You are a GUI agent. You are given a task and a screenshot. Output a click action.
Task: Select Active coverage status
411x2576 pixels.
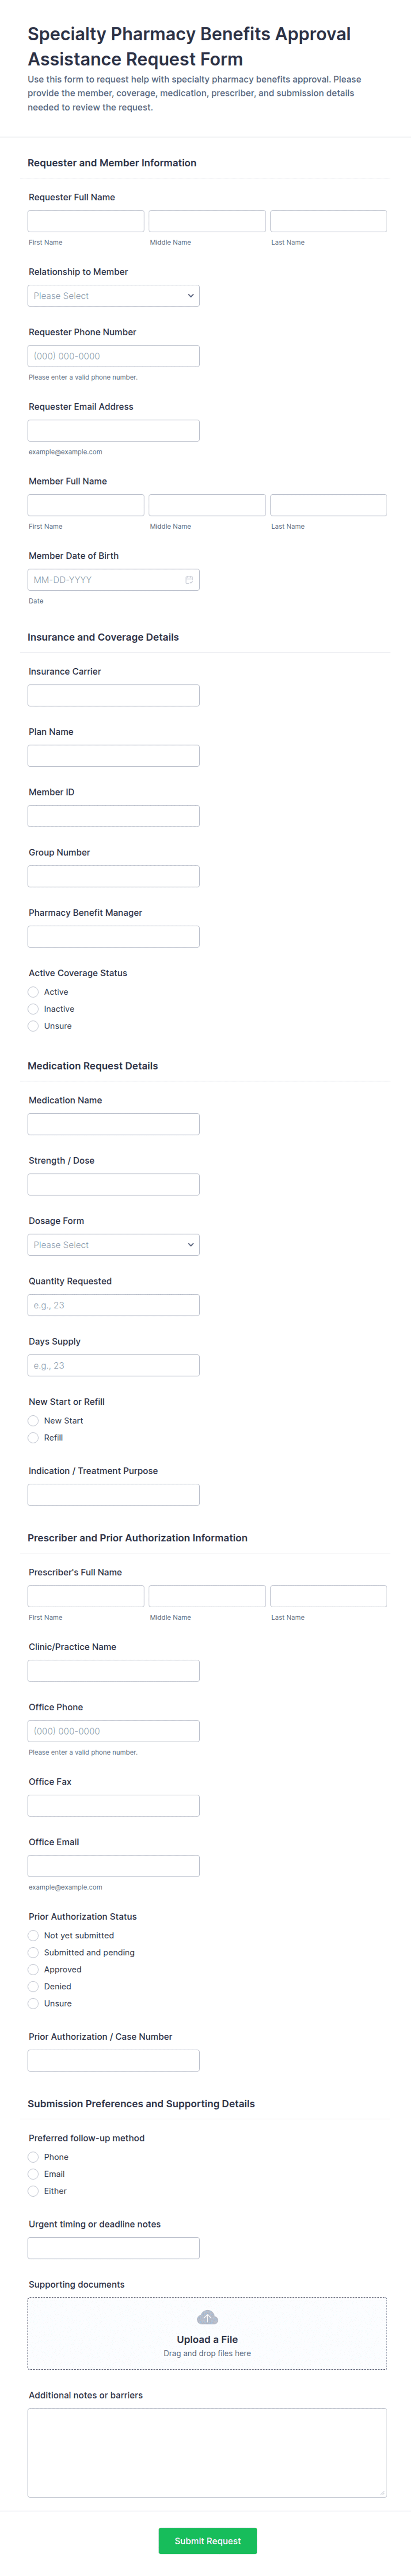(33, 992)
